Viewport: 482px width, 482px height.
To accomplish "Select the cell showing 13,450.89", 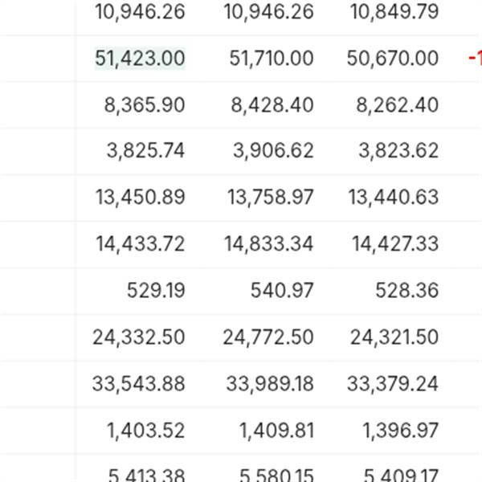I will [x=141, y=197].
